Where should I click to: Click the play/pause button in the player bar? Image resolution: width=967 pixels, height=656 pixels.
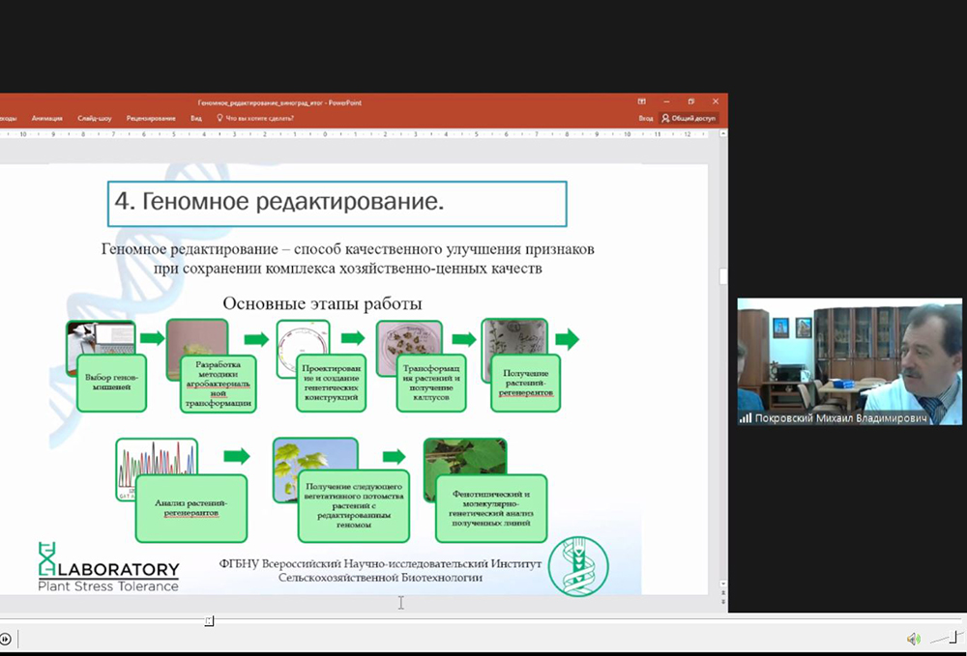[x=5, y=639]
